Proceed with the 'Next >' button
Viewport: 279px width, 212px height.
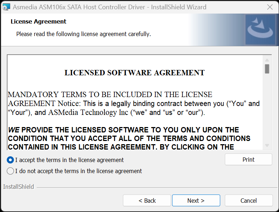click(196, 201)
